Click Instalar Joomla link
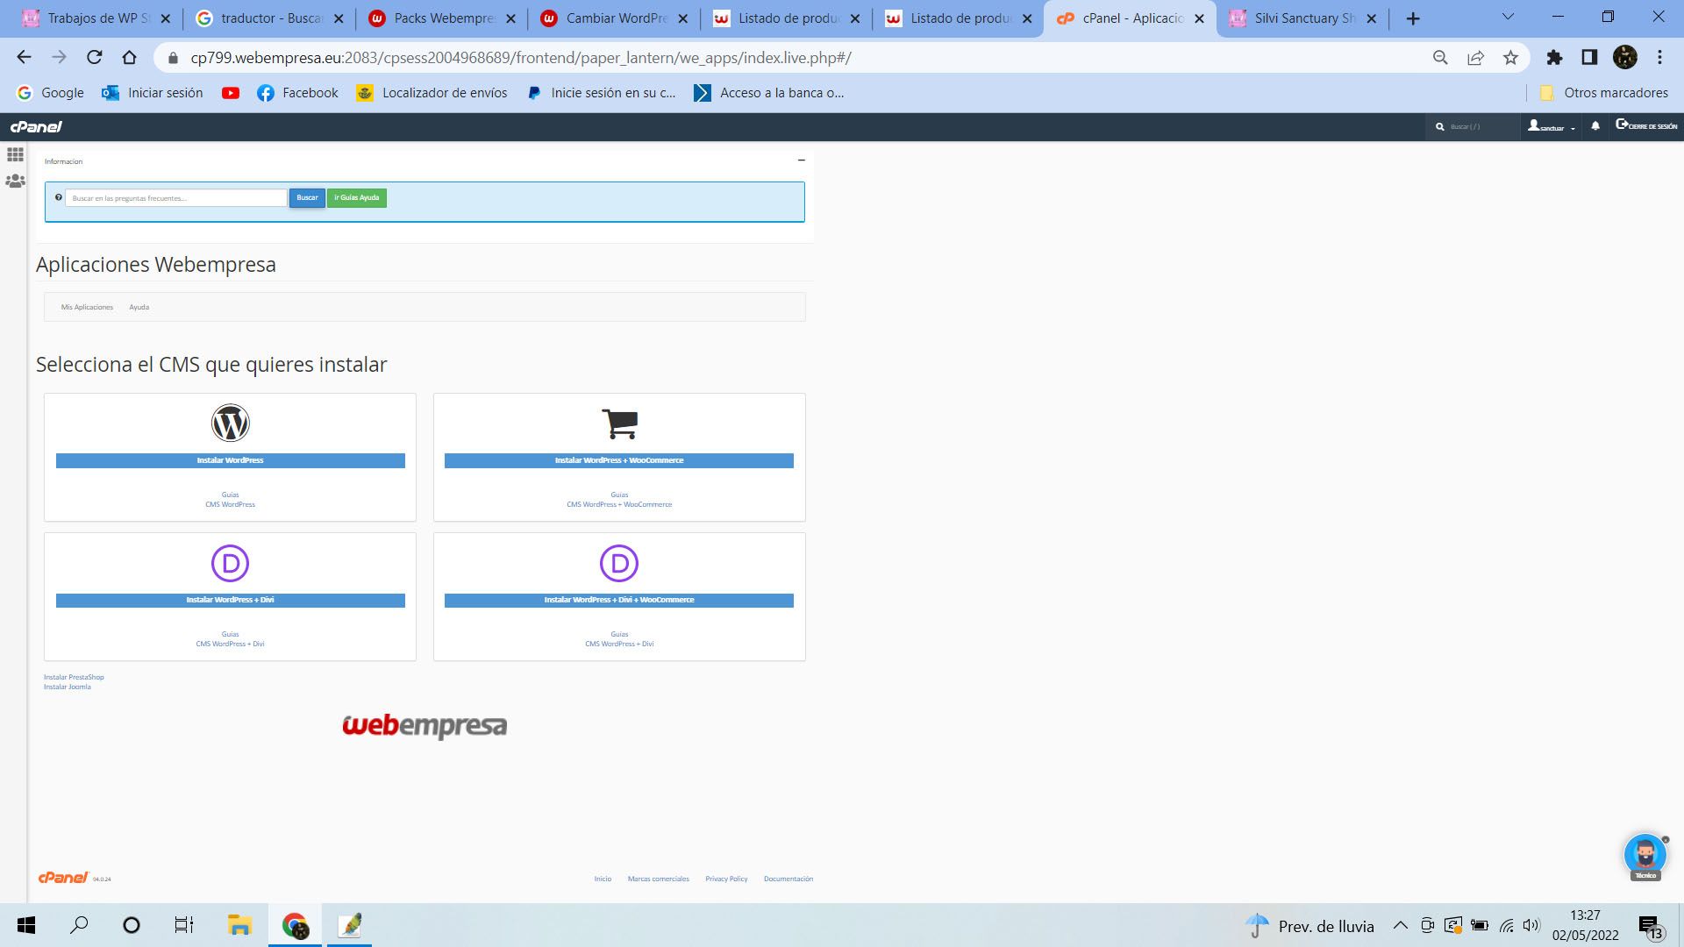The height and width of the screenshot is (947, 1684). coord(68,687)
